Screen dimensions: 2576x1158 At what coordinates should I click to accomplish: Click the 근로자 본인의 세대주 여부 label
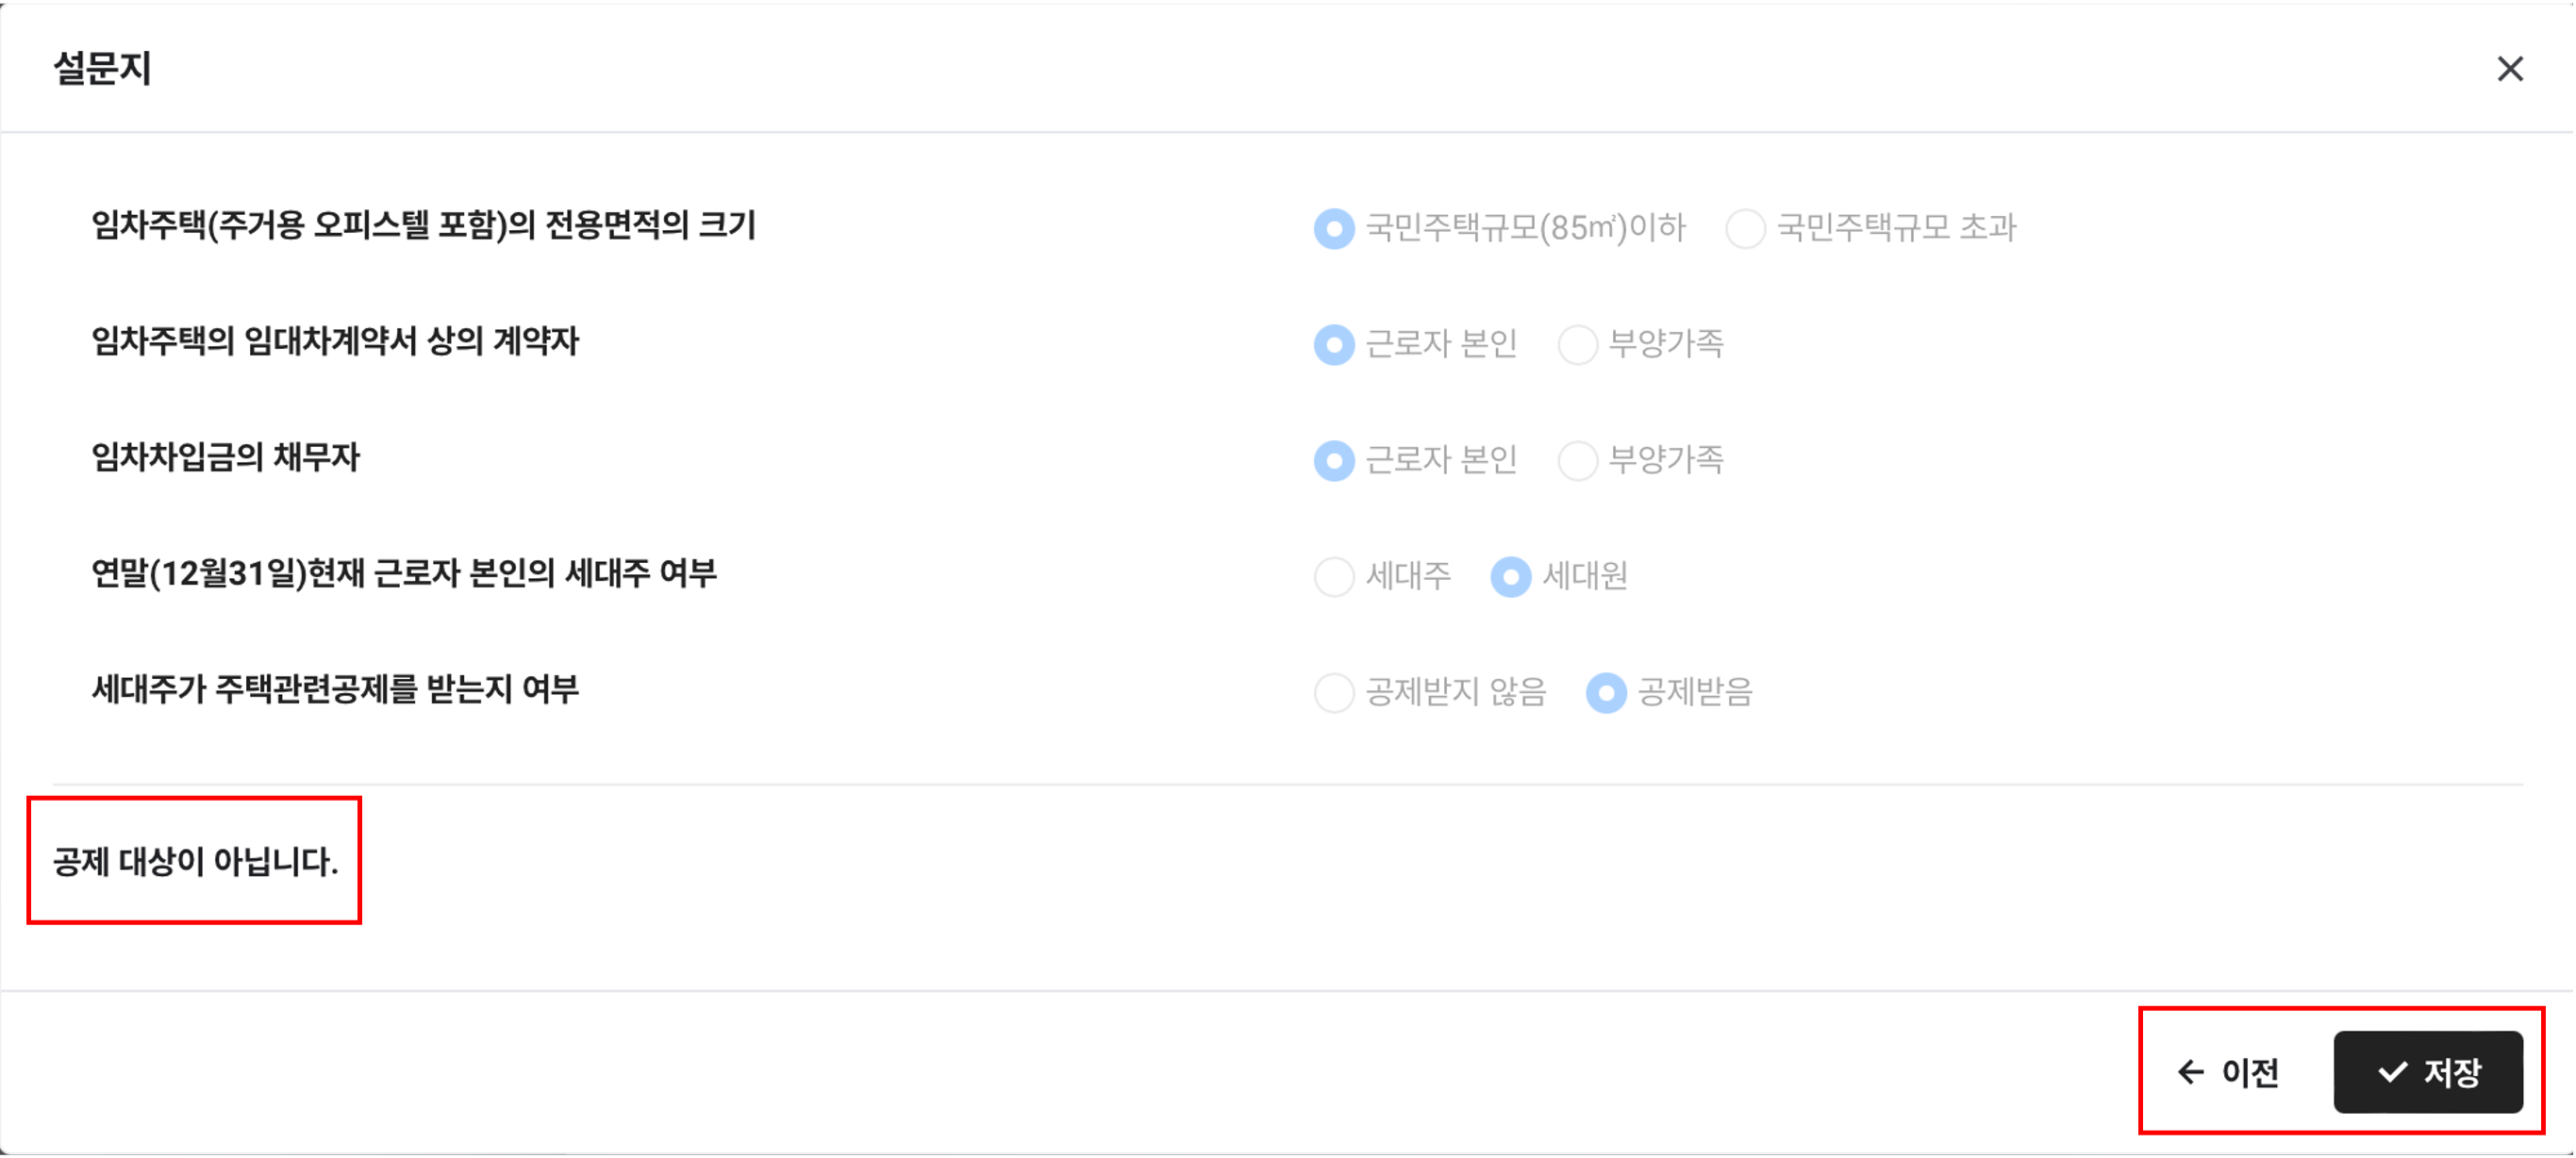click(404, 573)
